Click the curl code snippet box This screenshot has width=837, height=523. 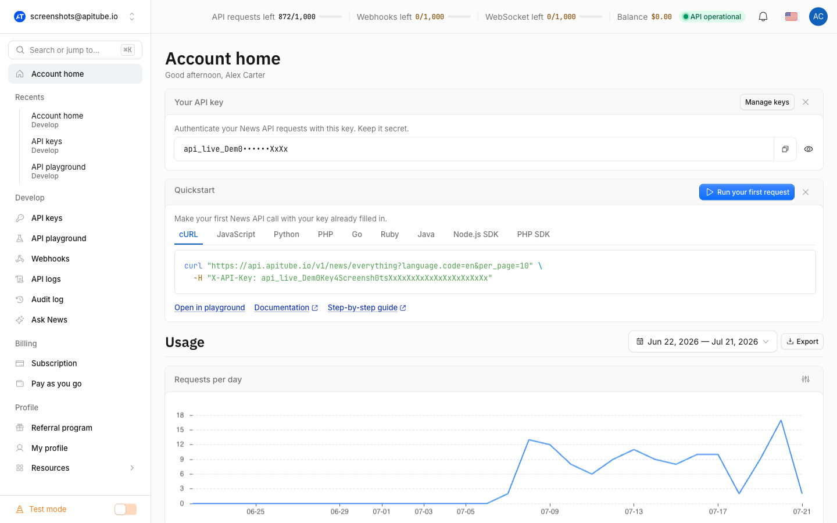[495, 272]
